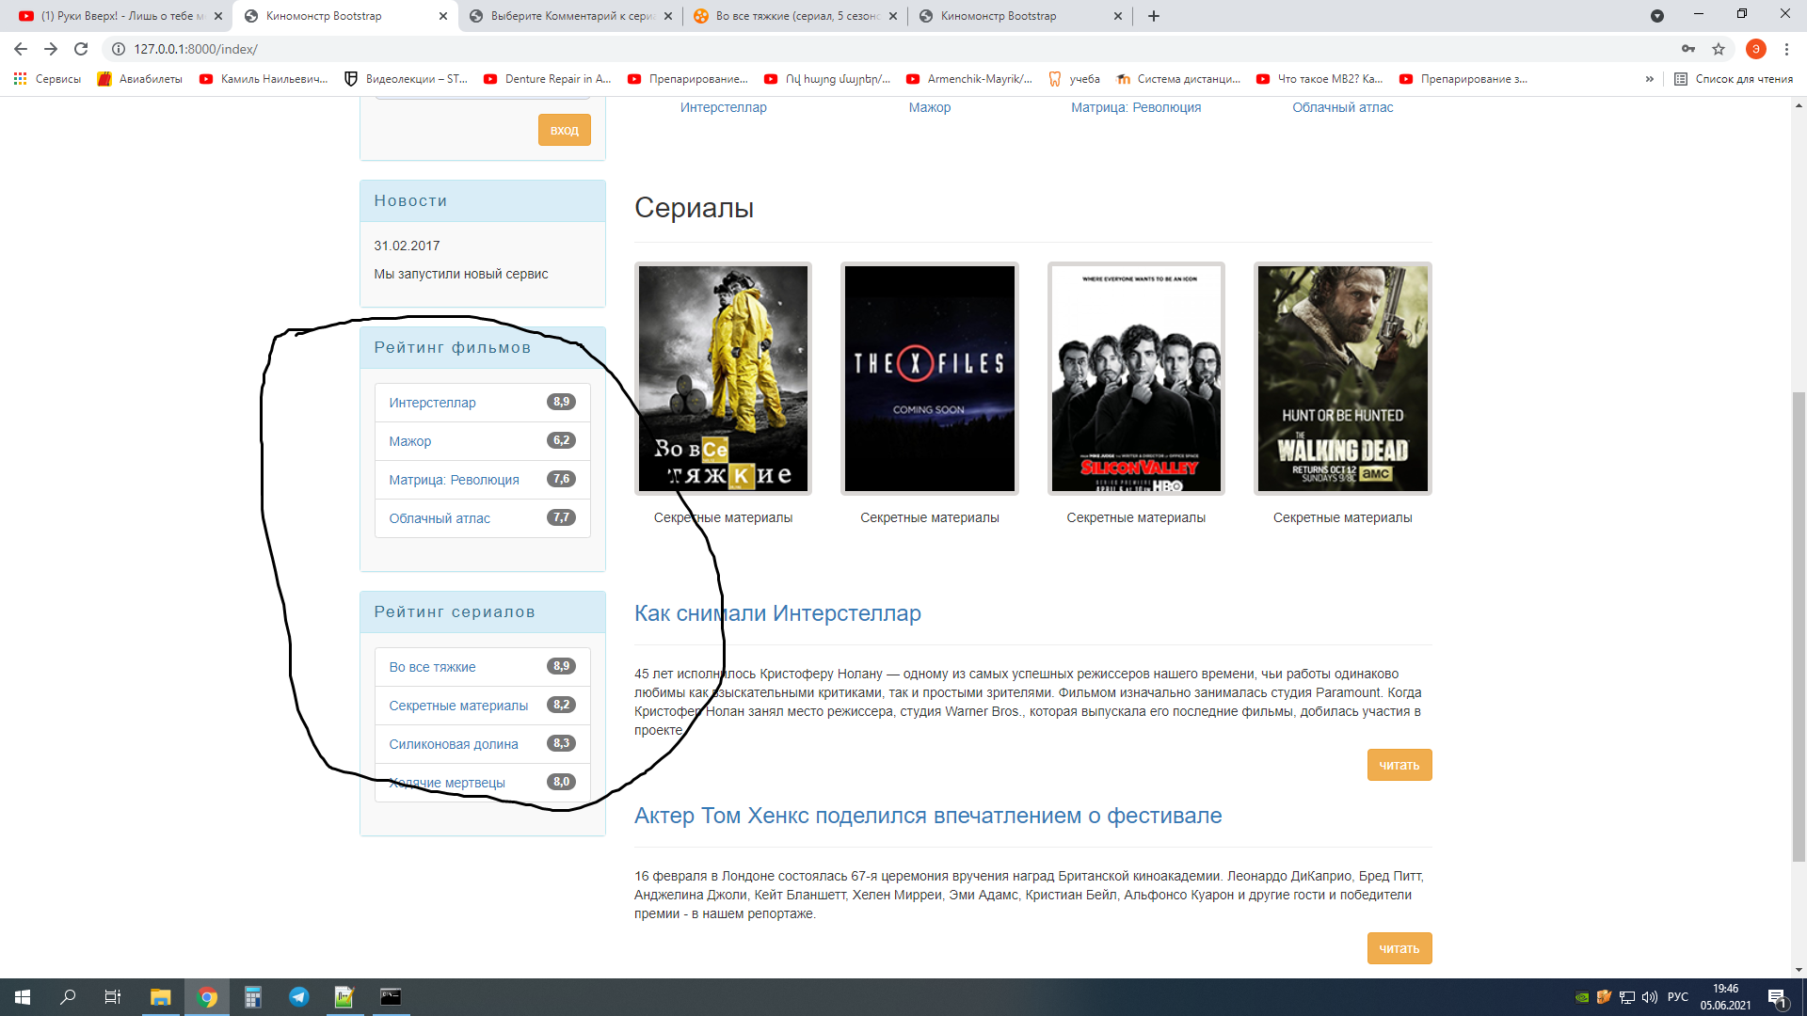Open Telegram from the taskbar
The image size is (1807, 1016).
pos(298,997)
